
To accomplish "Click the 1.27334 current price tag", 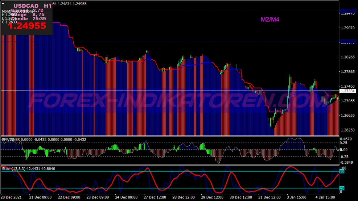I will pos(348,91).
